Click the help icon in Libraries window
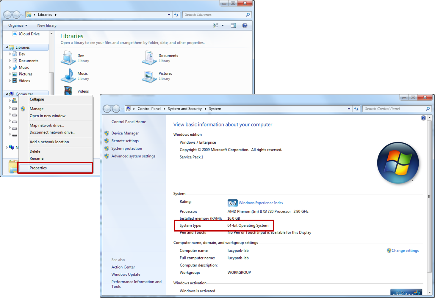435x298 pixels. click(x=245, y=26)
